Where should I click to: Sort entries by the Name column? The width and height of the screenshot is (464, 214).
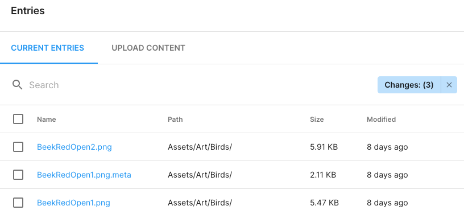pyautogui.click(x=47, y=120)
